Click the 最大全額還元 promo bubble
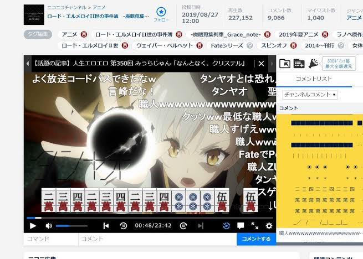Image resolution: width=363 pixels, height=259 pixels. coord(339,64)
